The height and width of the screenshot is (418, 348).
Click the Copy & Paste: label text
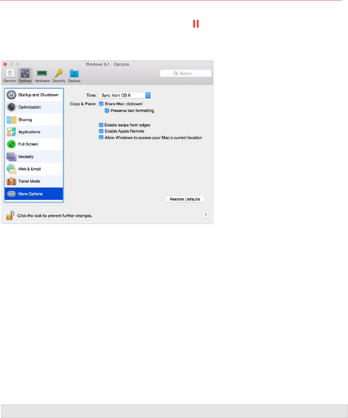click(x=83, y=104)
